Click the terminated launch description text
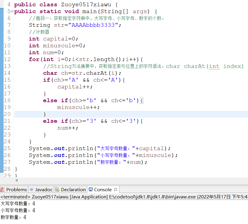Viewport: 248px width, 224px height. [x=124, y=197]
